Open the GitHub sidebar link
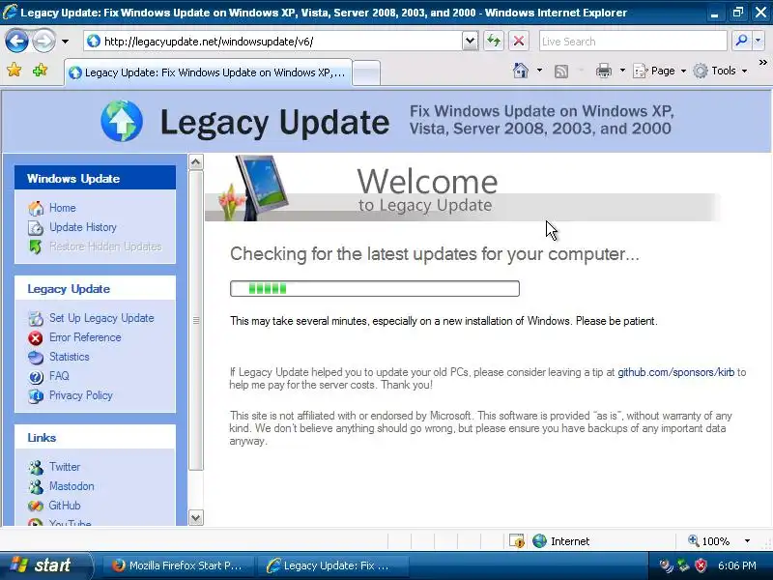Screen dimensions: 773x580 [x=65, y=505]
